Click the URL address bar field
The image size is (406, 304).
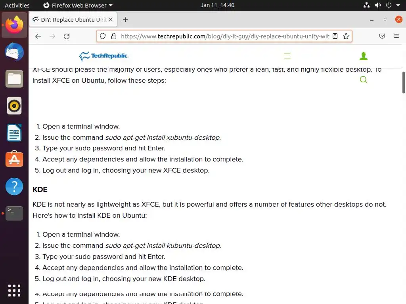pos(225,36)
